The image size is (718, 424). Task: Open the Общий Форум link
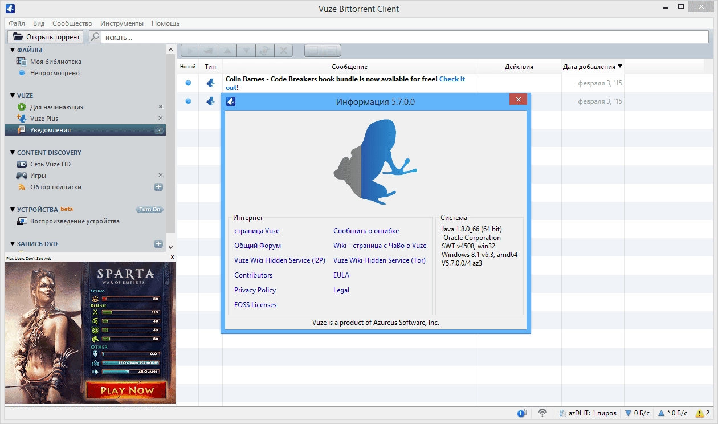point(258,246)
